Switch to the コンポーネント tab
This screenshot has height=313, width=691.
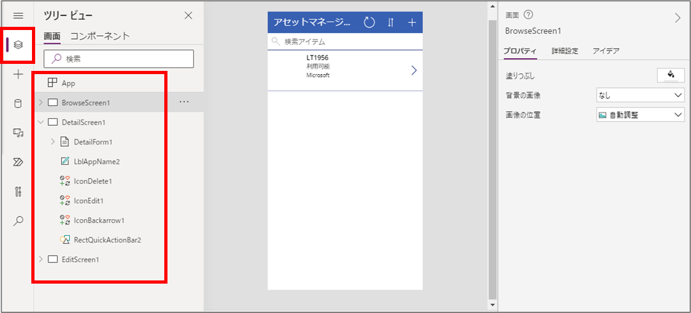pos(100,36)
